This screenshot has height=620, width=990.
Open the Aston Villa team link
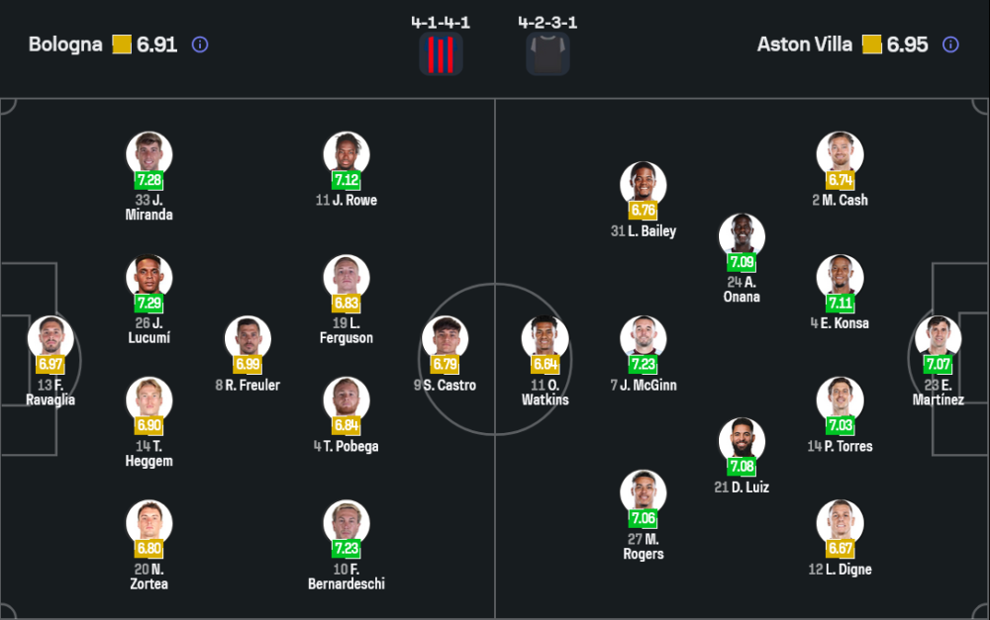click(x=804, y=44)
